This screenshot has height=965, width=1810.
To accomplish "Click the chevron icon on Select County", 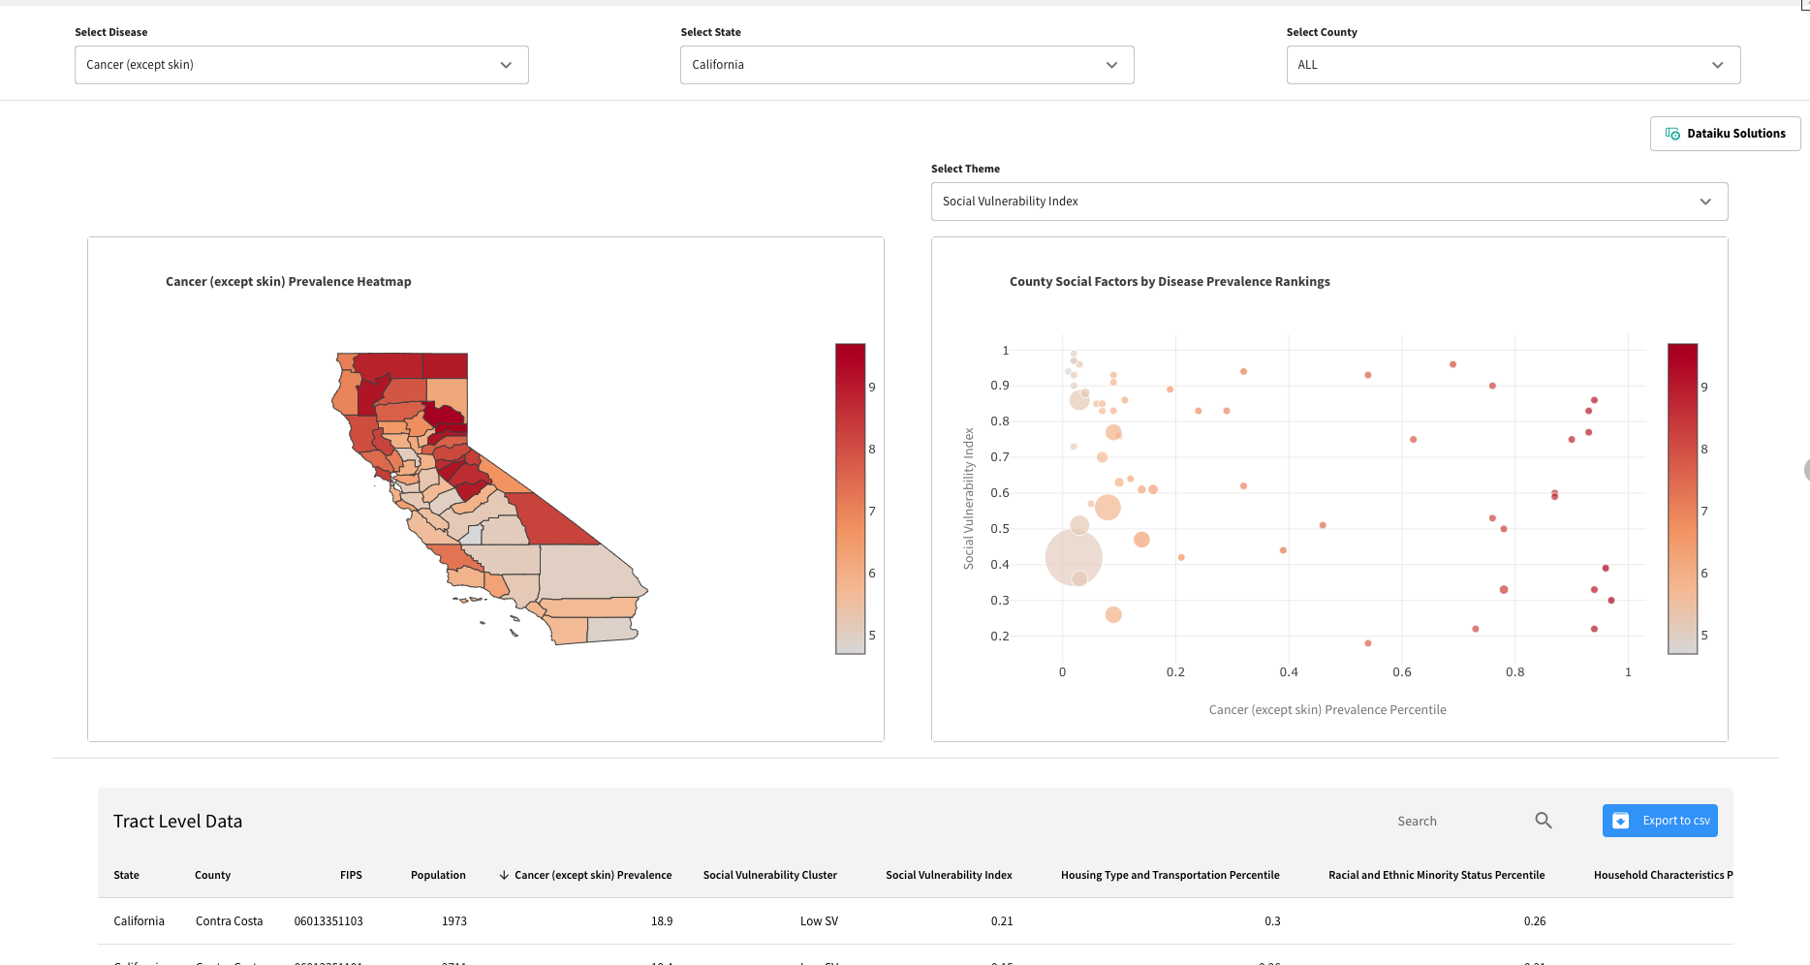I will [1719, 65].
